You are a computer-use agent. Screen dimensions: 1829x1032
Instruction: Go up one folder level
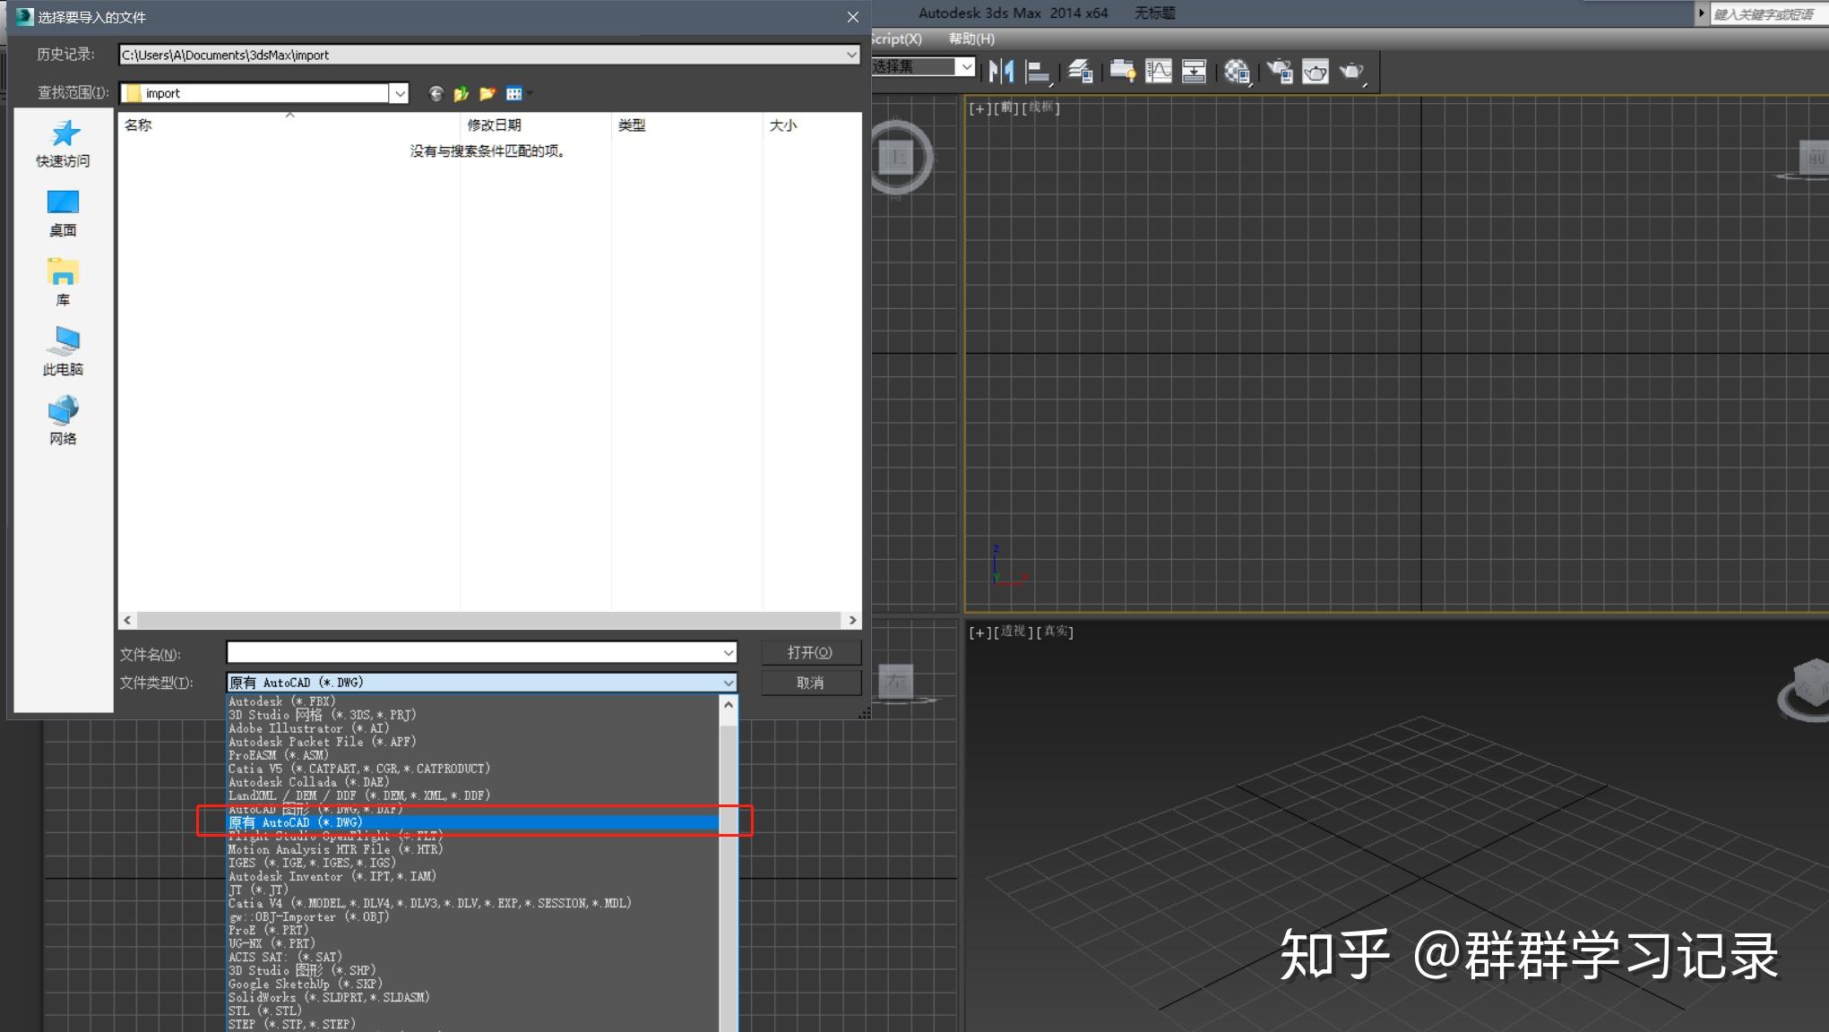tap(462, 93)
